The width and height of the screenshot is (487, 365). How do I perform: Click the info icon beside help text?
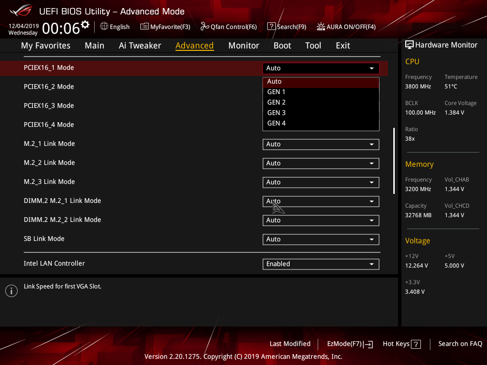(11, 291)
